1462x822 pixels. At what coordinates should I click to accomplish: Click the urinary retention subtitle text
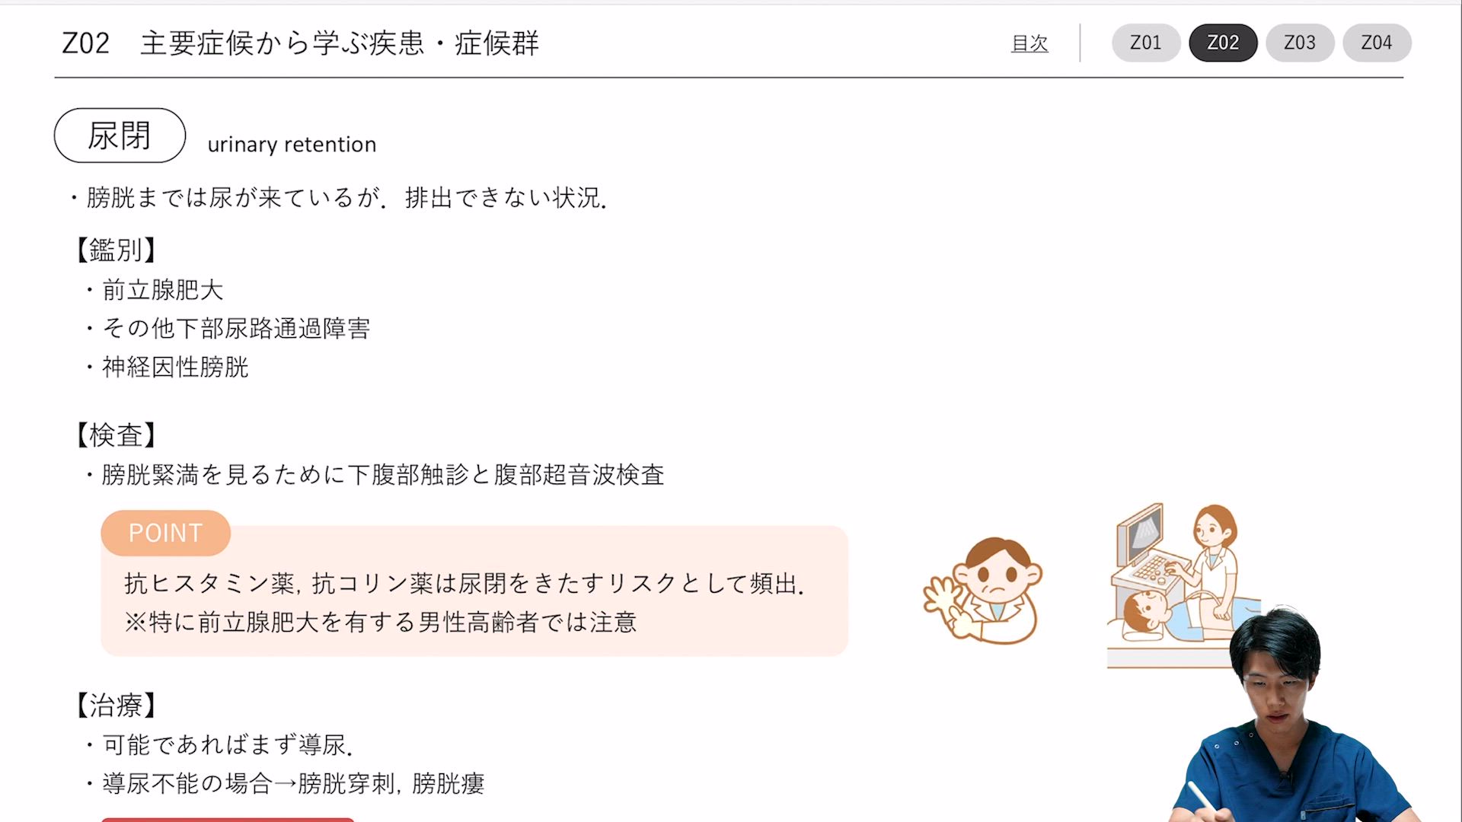(292, 145)
